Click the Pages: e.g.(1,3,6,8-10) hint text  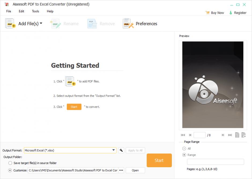[x=202, y=169]
